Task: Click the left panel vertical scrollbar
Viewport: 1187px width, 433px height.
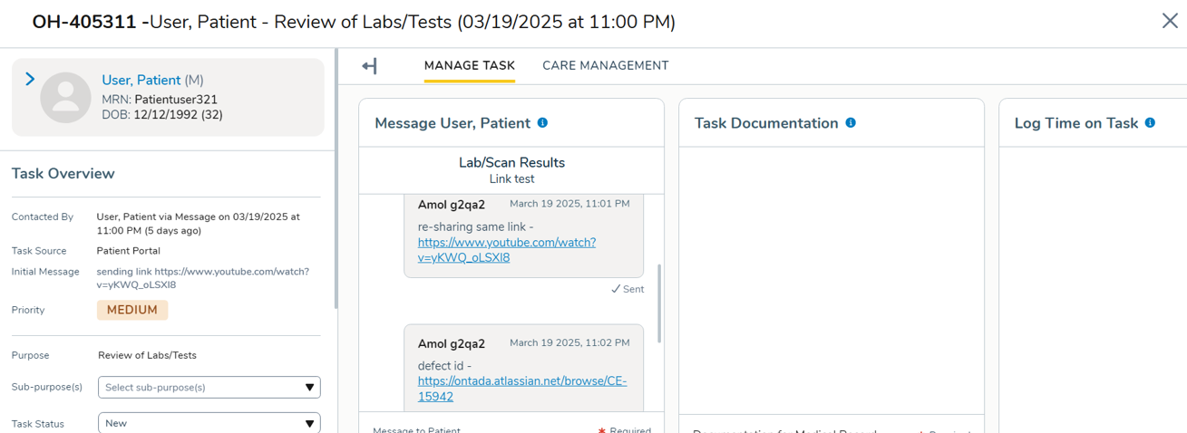Action: [336, 181]
